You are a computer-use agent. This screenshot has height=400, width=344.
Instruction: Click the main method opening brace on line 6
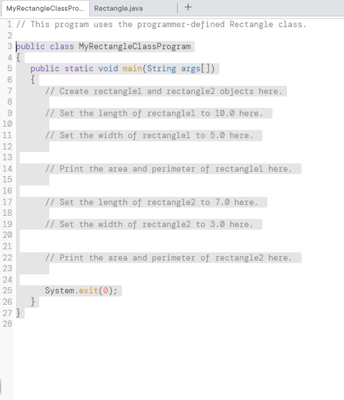pyautogui.click(x=33, y=79)
